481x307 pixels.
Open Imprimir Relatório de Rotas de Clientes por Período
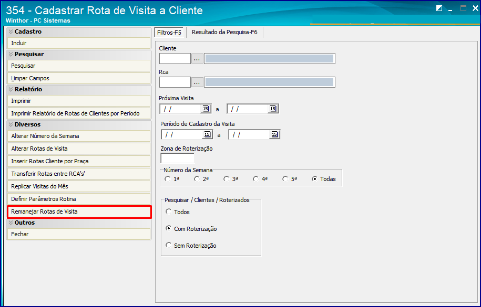[79, 114]
